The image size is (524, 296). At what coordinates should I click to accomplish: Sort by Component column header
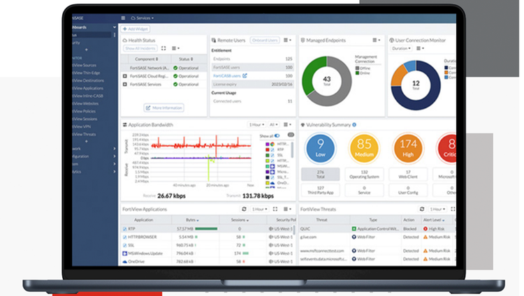147,59
